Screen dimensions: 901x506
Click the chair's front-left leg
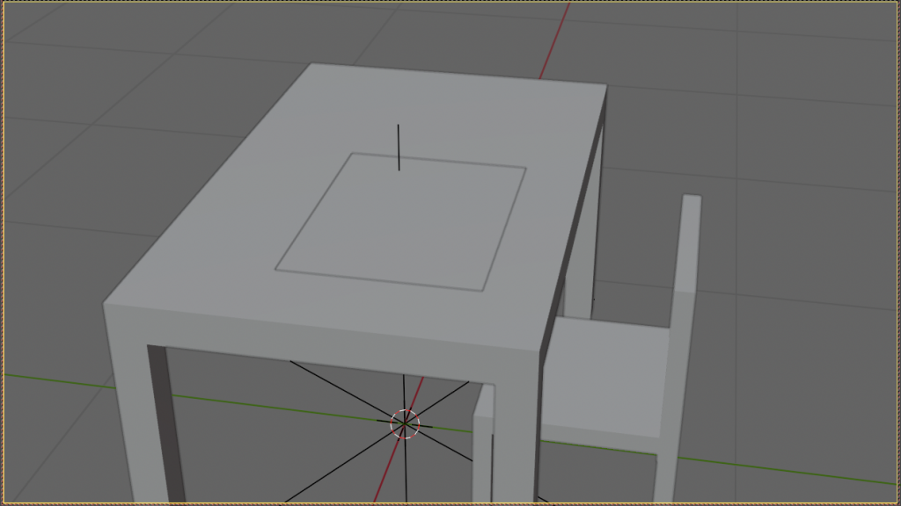pyautogui.click(x=481, y=466)
